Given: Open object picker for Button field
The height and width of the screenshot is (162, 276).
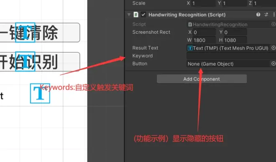Looking at the screenshot, I should [x=273, y=64].
